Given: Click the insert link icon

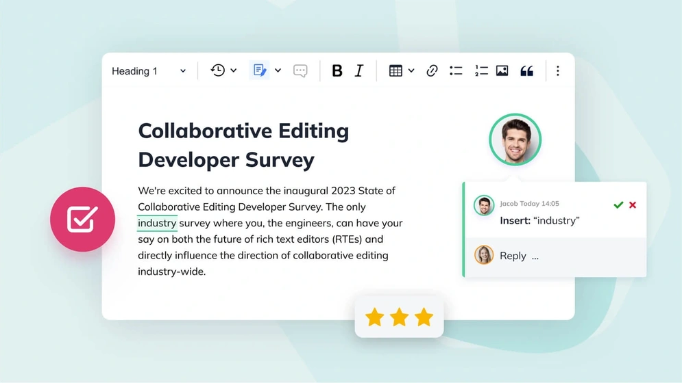Looking at the screenshot, I should 431,70.
